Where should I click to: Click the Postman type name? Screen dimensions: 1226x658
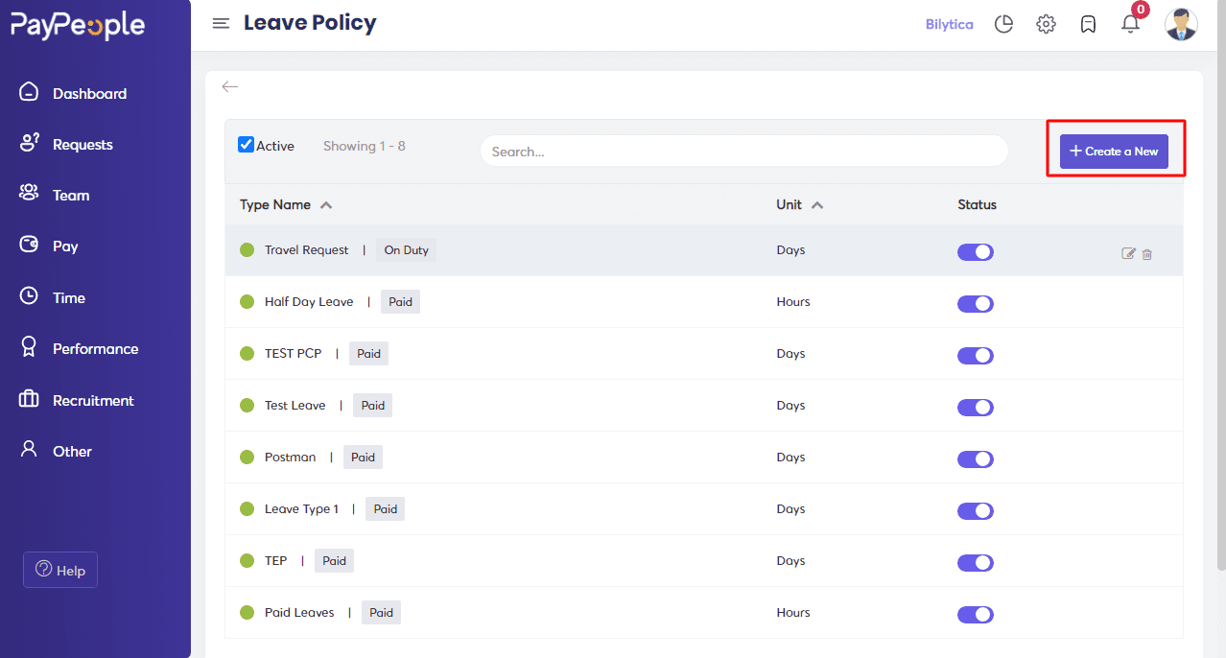pos(290,458)
